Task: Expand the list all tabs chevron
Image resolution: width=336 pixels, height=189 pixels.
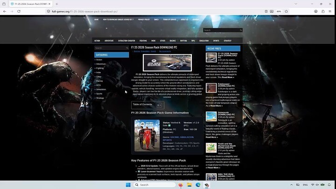Action: tap(296, 4)
